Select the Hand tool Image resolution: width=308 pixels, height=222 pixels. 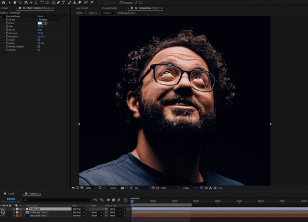pyautogui.click(x=15, y=2)
